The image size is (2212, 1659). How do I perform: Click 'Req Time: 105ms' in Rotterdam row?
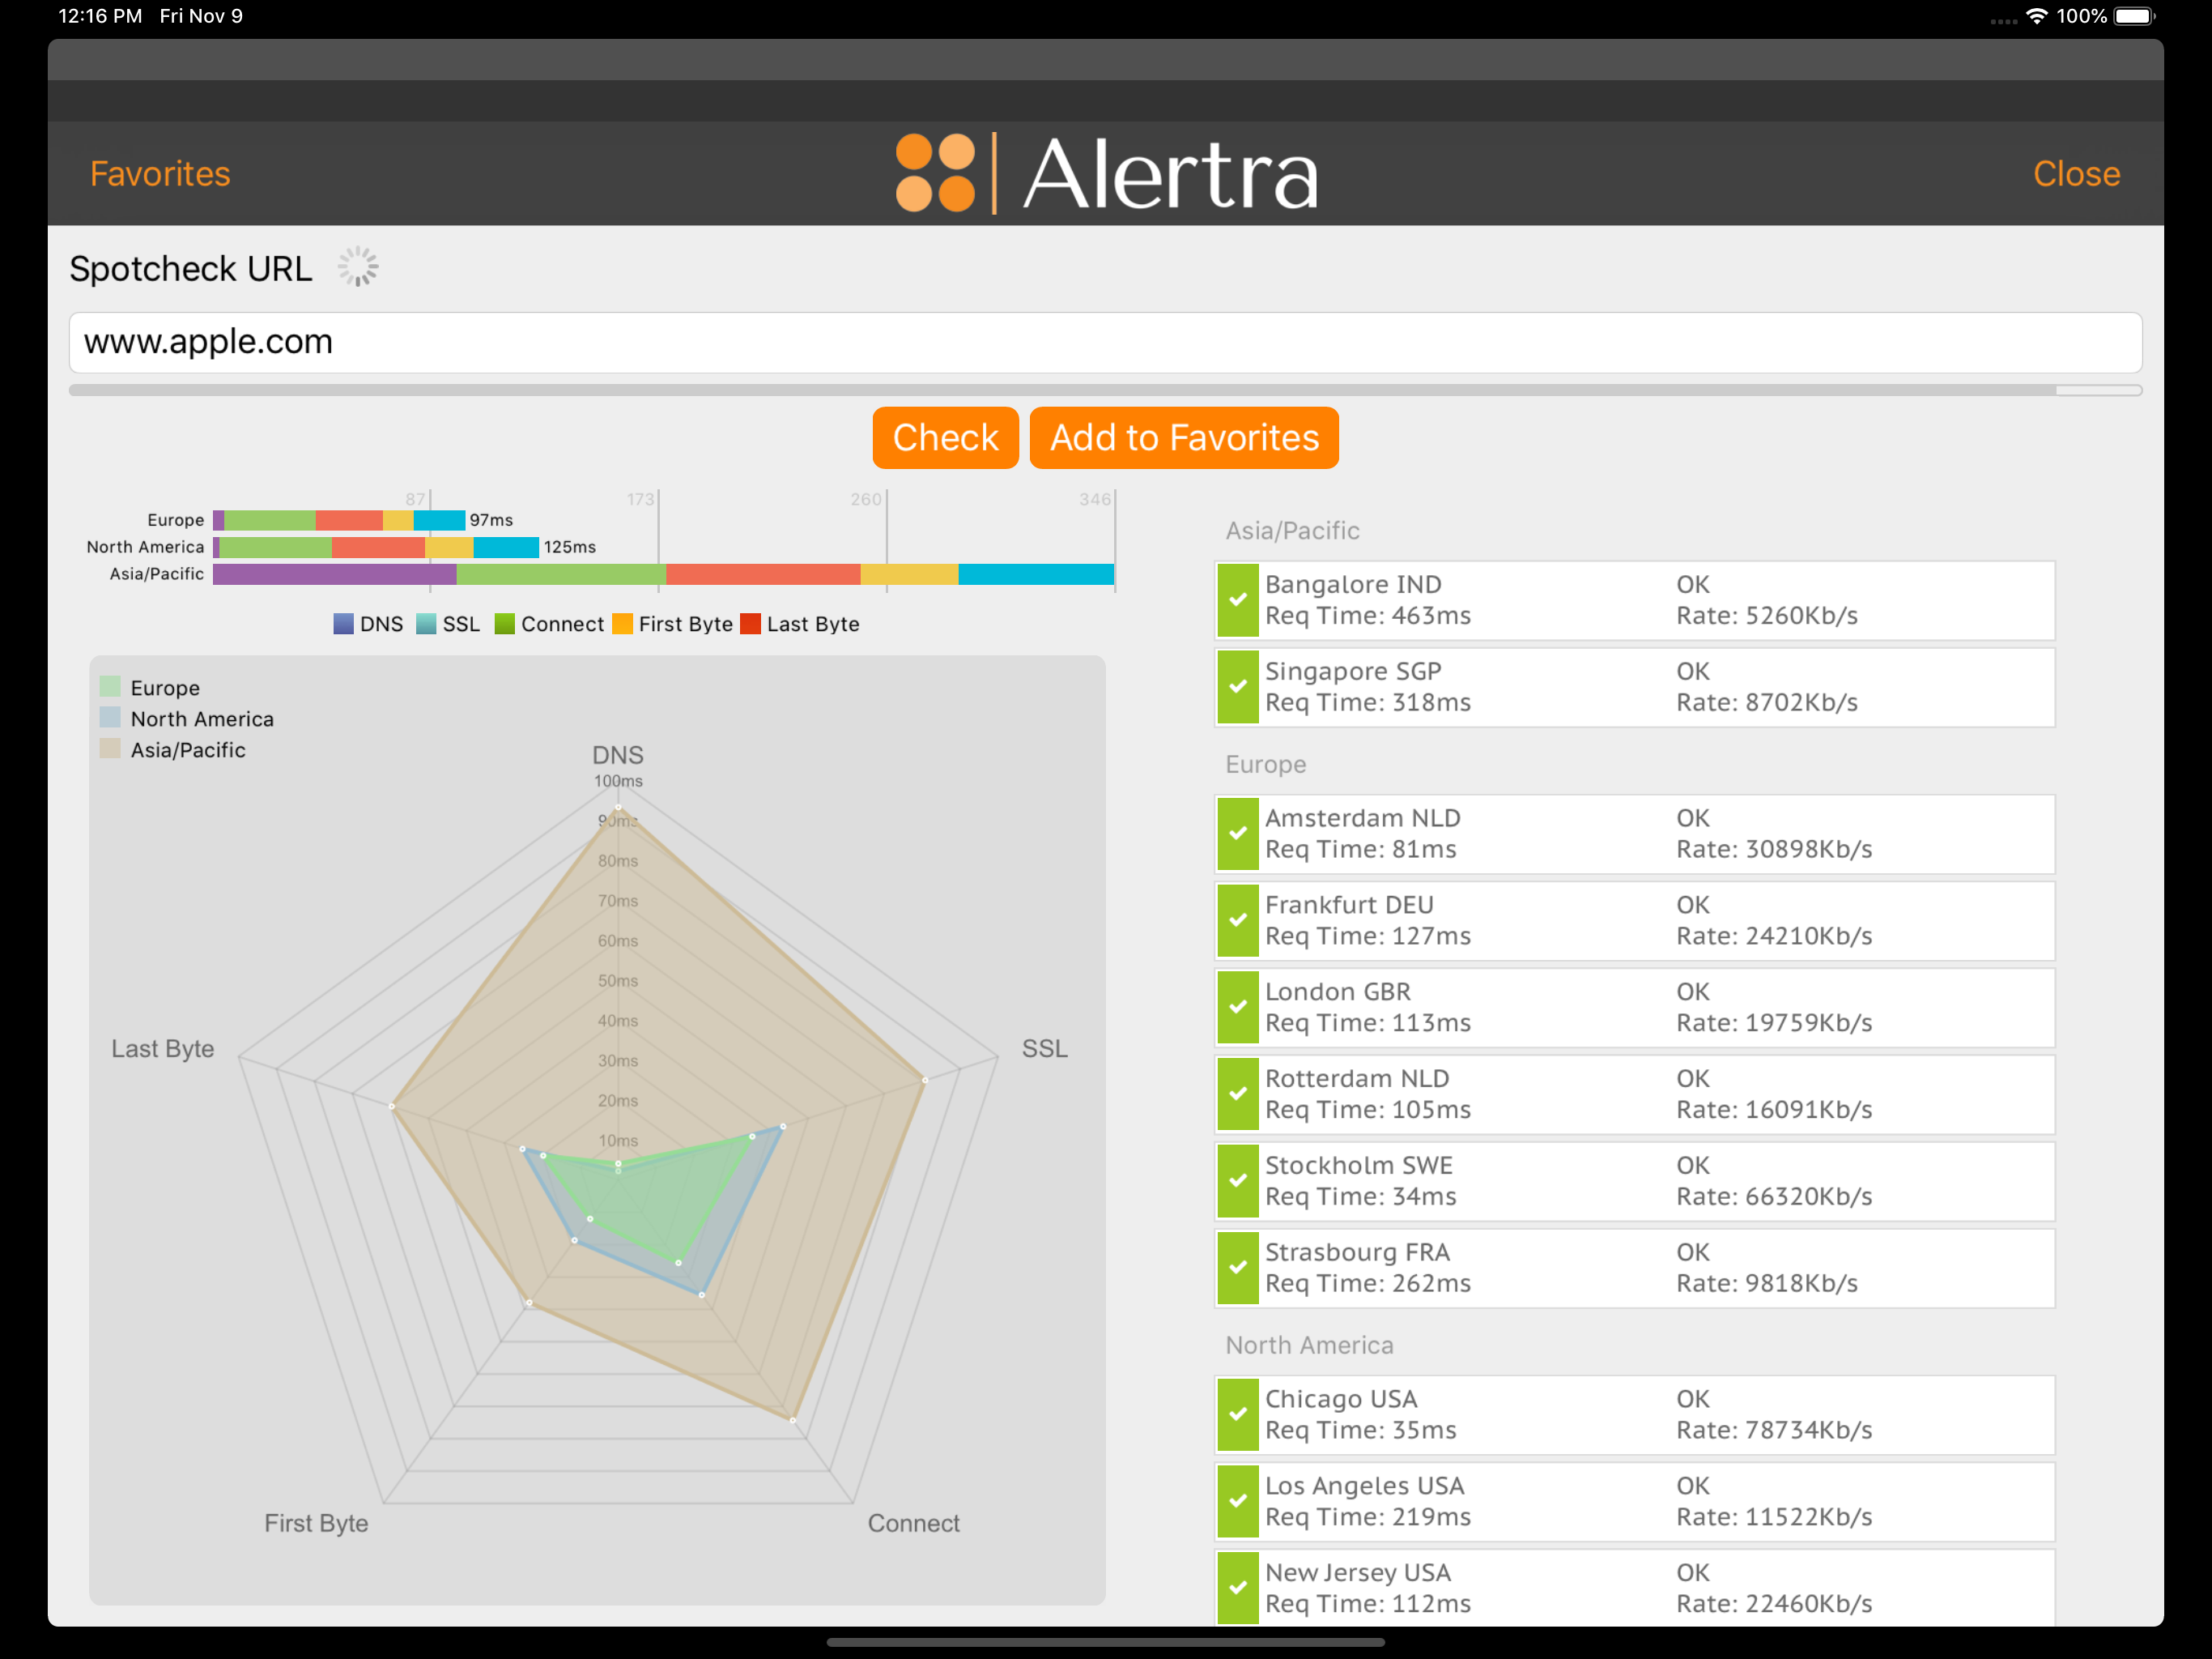tap(1367, 1111)
